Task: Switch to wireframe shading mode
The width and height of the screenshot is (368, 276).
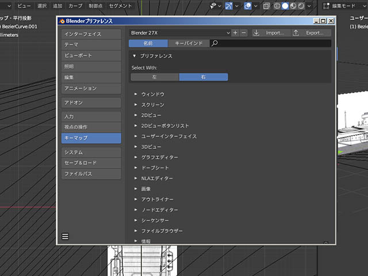Action: [x=277, y=6]
